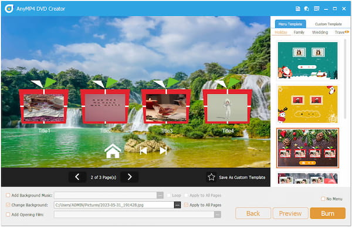The width and height of the screenshot is (352, 227).
Task: Toggle Change Background checkbox
Action: tap(8, 205)
